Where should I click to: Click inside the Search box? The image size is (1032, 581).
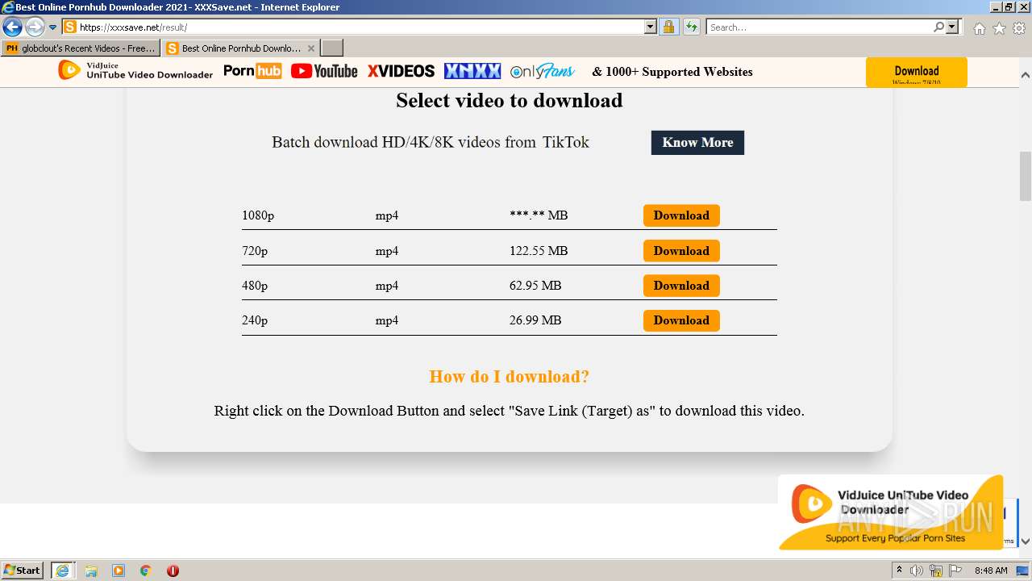(819, 27)
